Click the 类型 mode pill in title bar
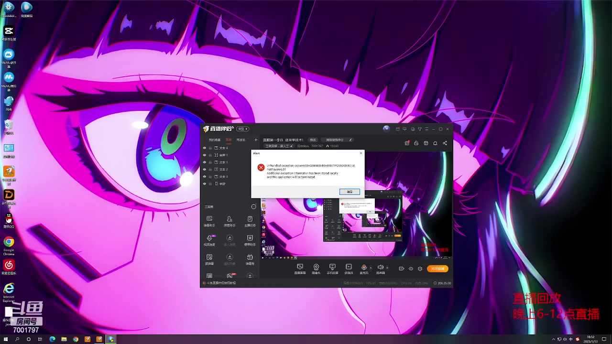The width and height of the screenshot is (612, 344). pos(243,129)
